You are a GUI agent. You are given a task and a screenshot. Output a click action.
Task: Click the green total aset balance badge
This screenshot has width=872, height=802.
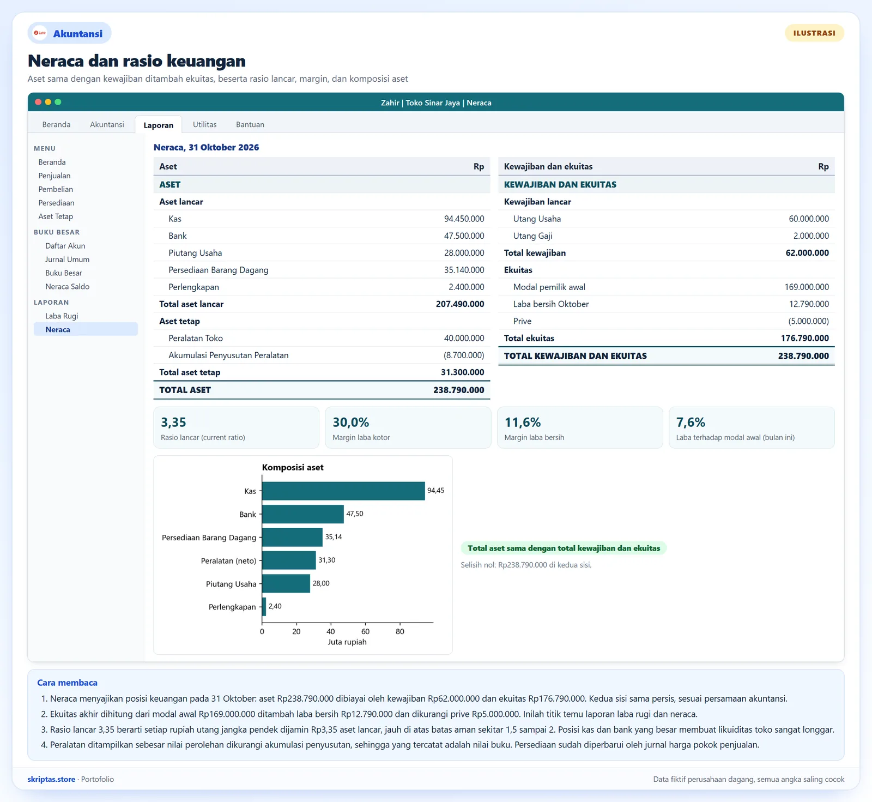point(564,548)
